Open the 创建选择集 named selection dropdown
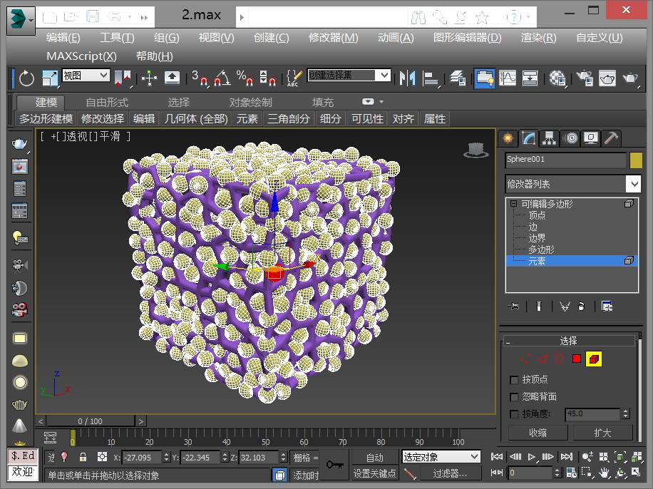Viewport: 653px width, 489px height. click(x=349, y=75)
